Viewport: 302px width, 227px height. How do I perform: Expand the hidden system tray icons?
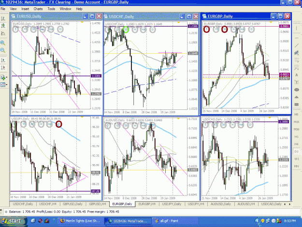[x=257, y=221]
